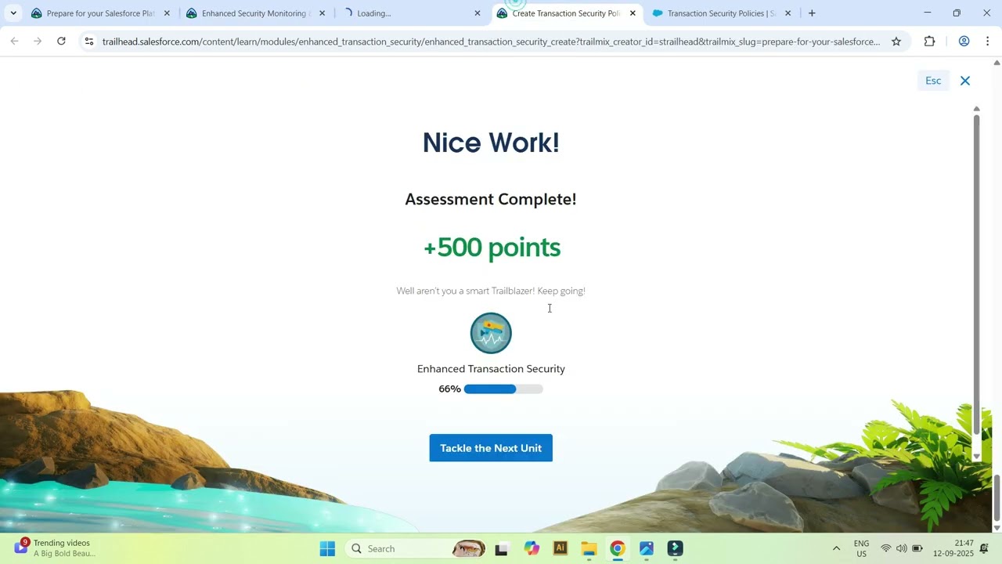
Task: Close the Loading... tab
Action: (478, 13)
